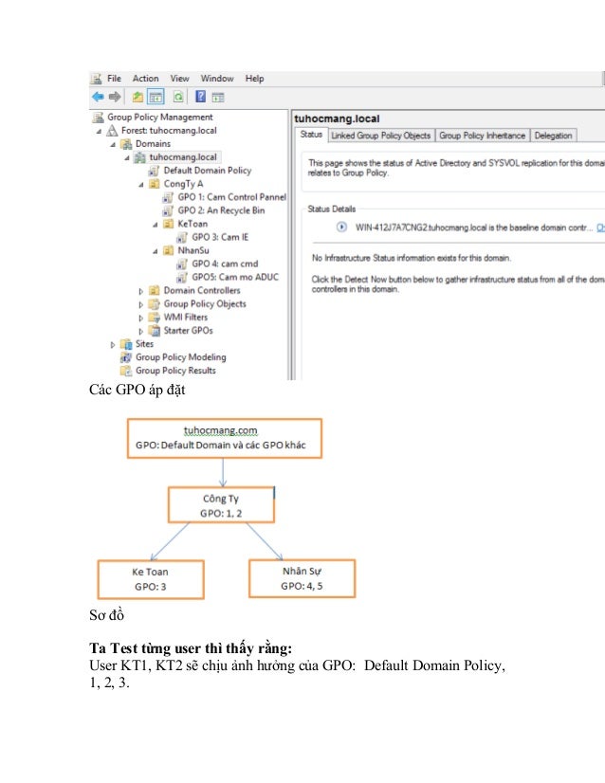
Task: Click the GPO 4 link icon
Action: 182,264
